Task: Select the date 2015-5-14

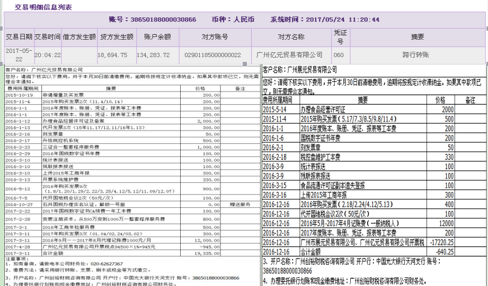Action: coord(274,109)
